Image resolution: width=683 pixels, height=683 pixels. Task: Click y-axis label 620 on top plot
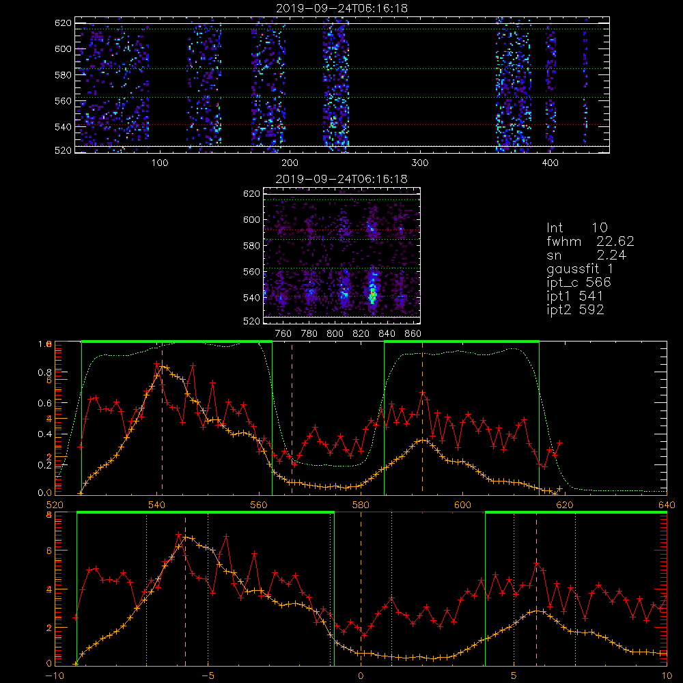(63, 23)
